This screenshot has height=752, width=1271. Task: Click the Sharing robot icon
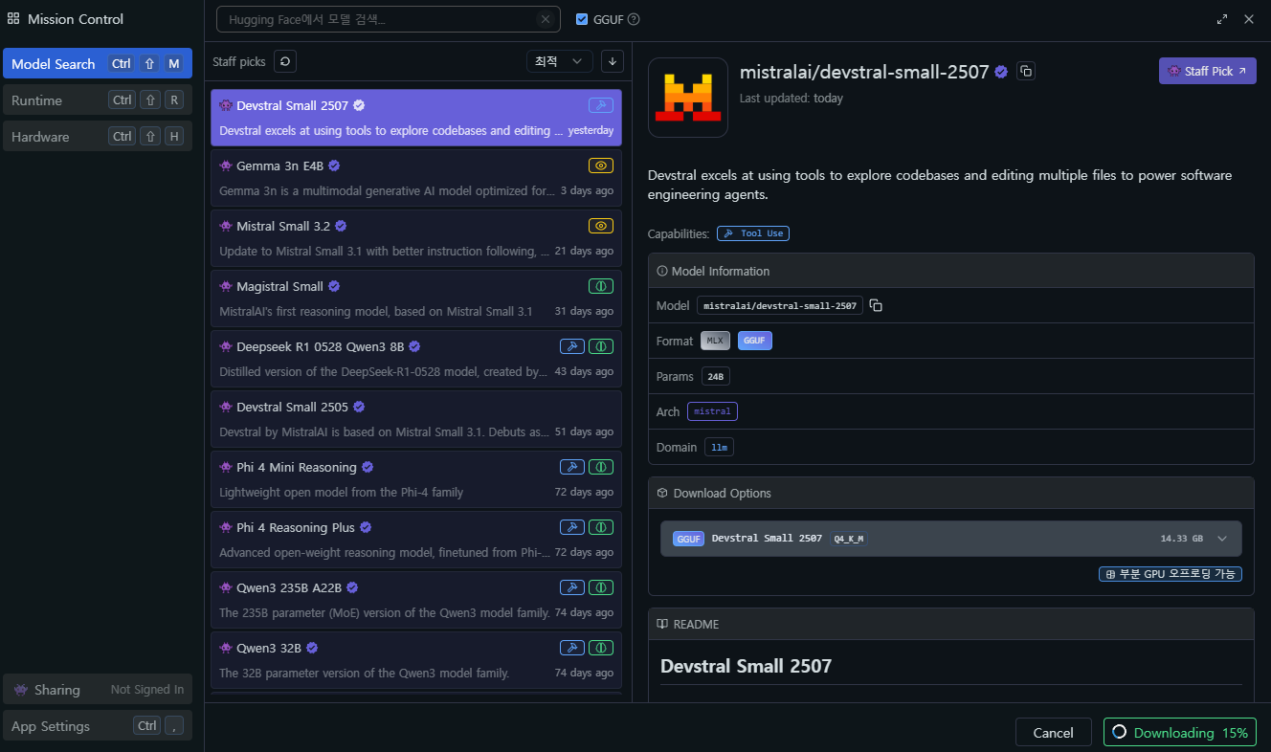pyautogui.click(x=20, y=690)
